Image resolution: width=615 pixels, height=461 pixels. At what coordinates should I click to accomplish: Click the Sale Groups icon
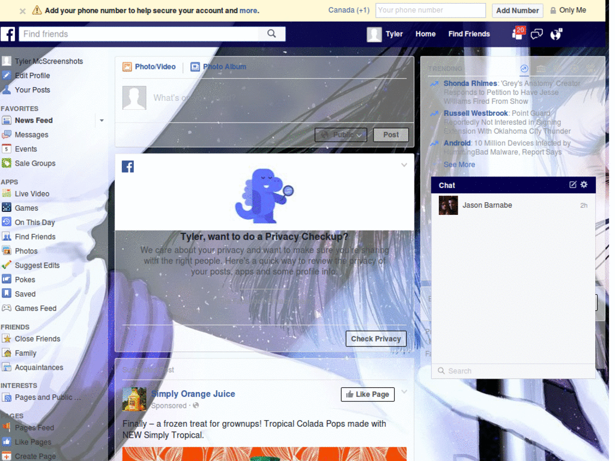7,163
